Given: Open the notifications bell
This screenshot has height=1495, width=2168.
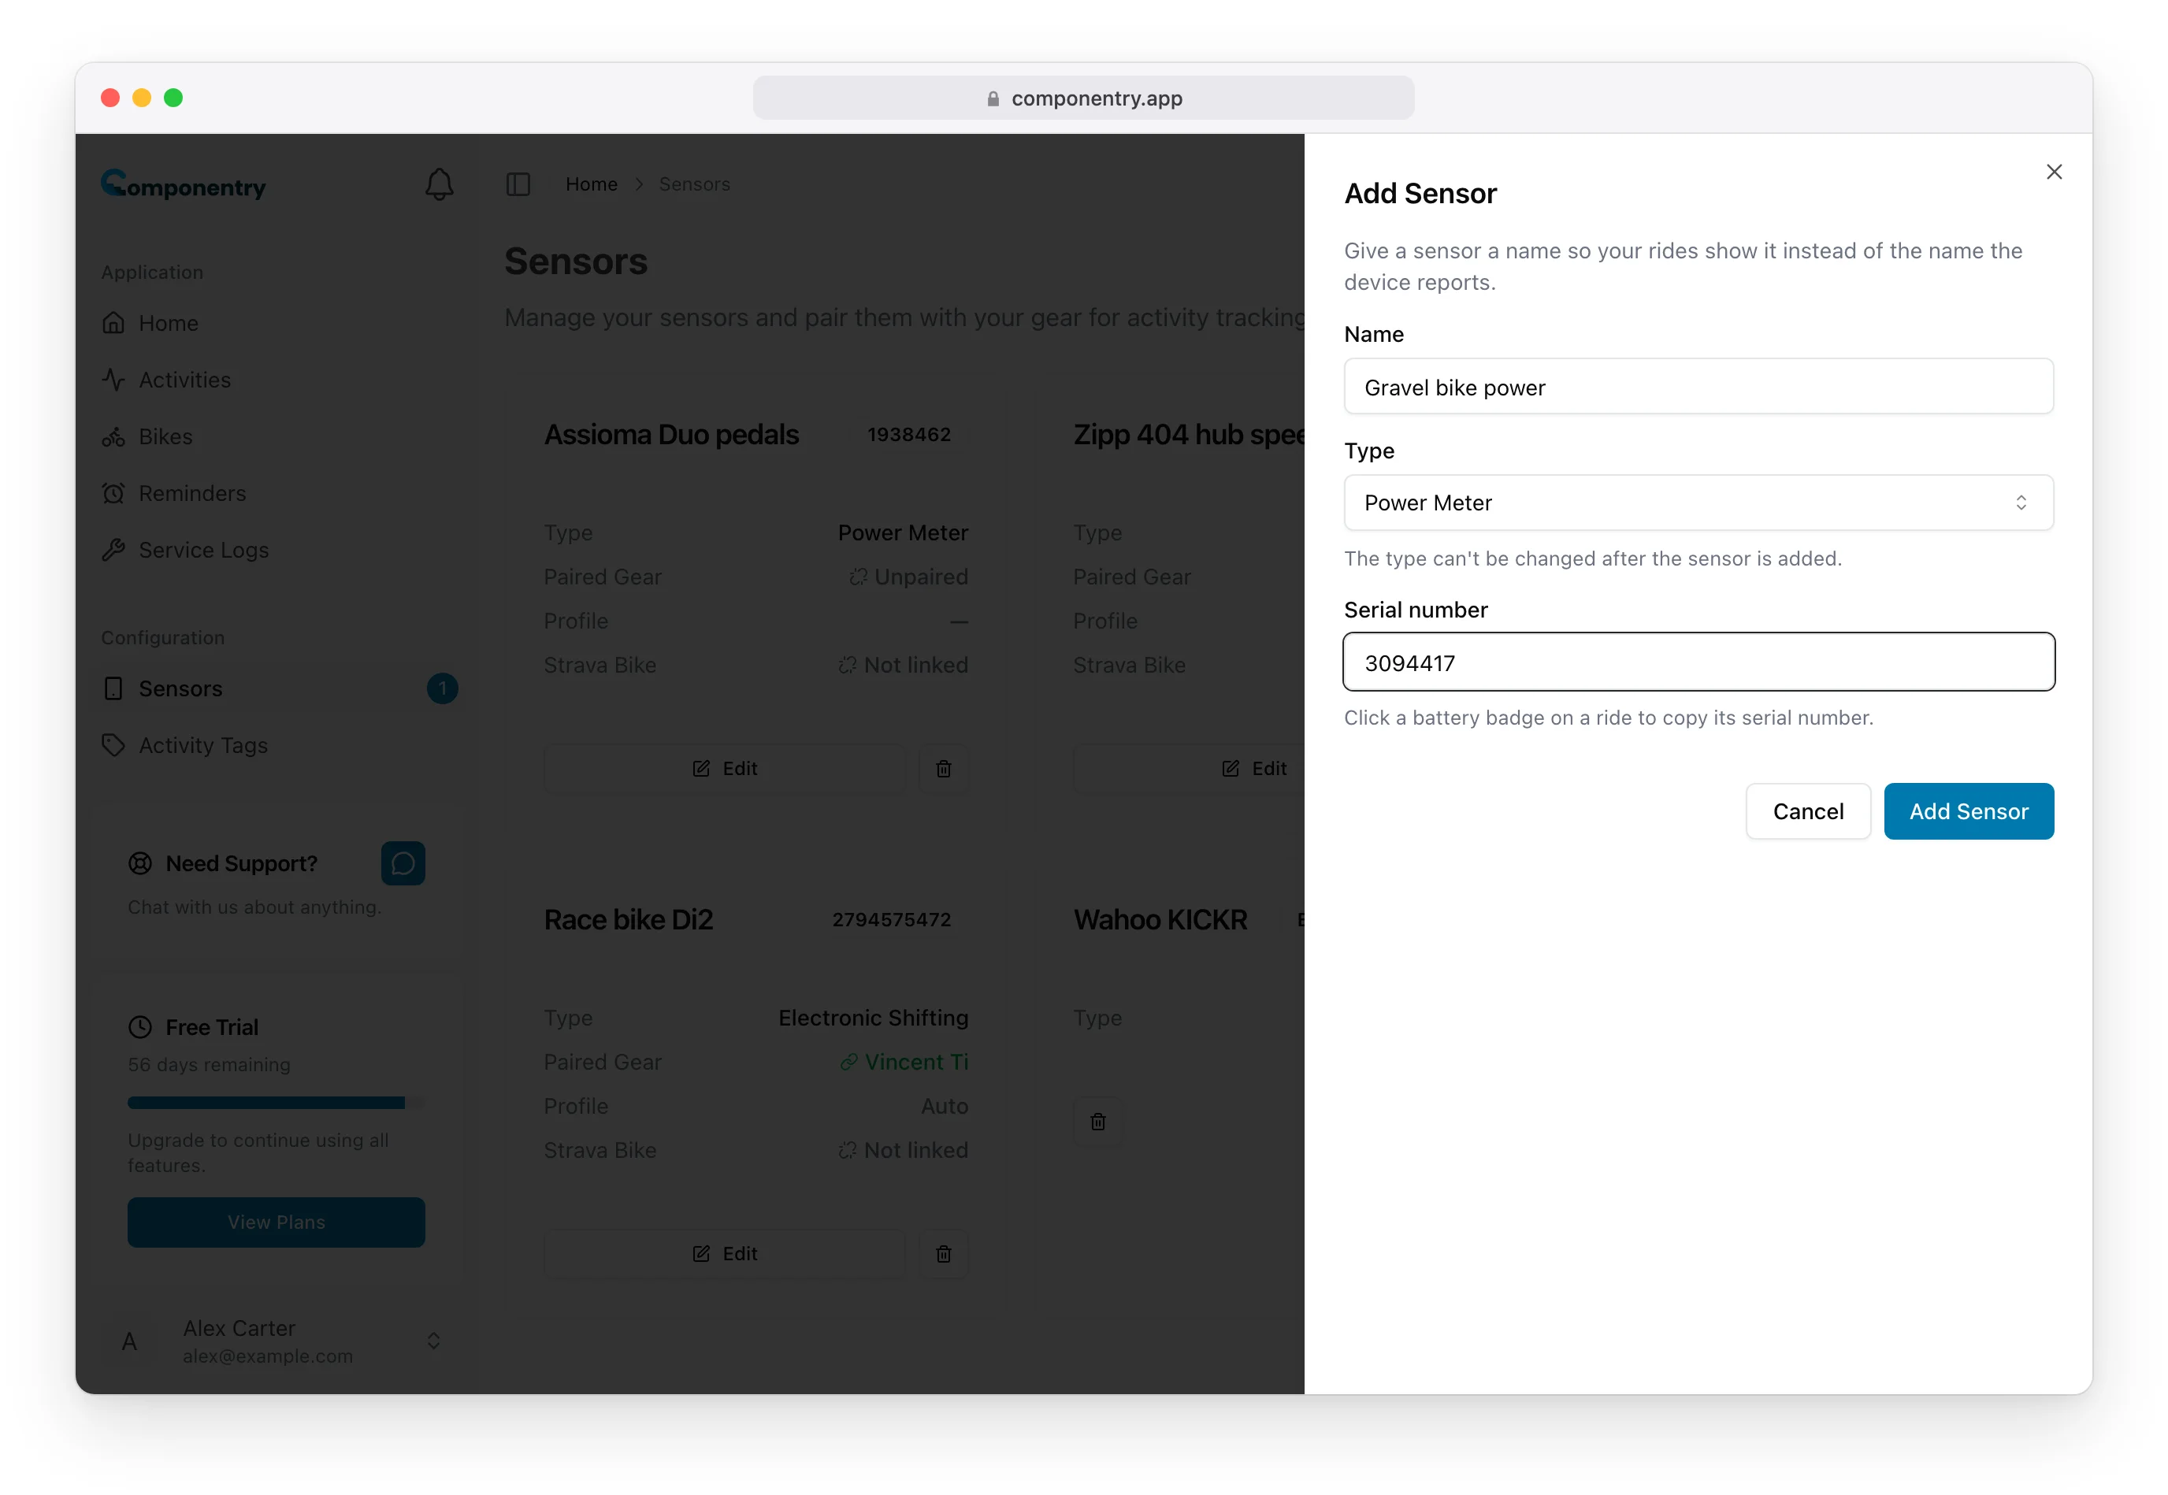Looking at the screenshot, I should [440, 184].
